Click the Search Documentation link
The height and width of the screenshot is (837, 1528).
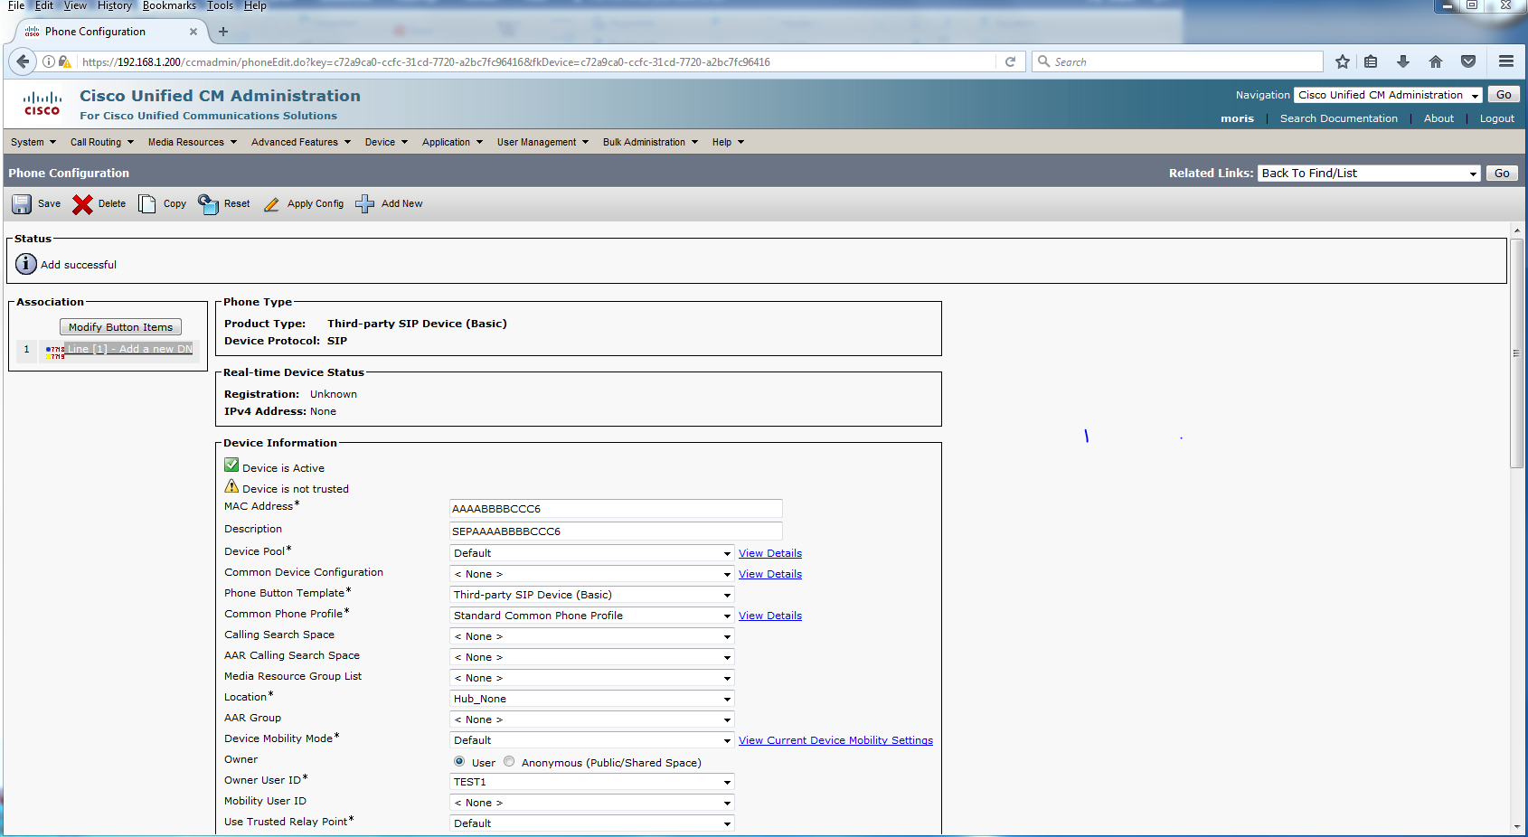pos(1339,118)
